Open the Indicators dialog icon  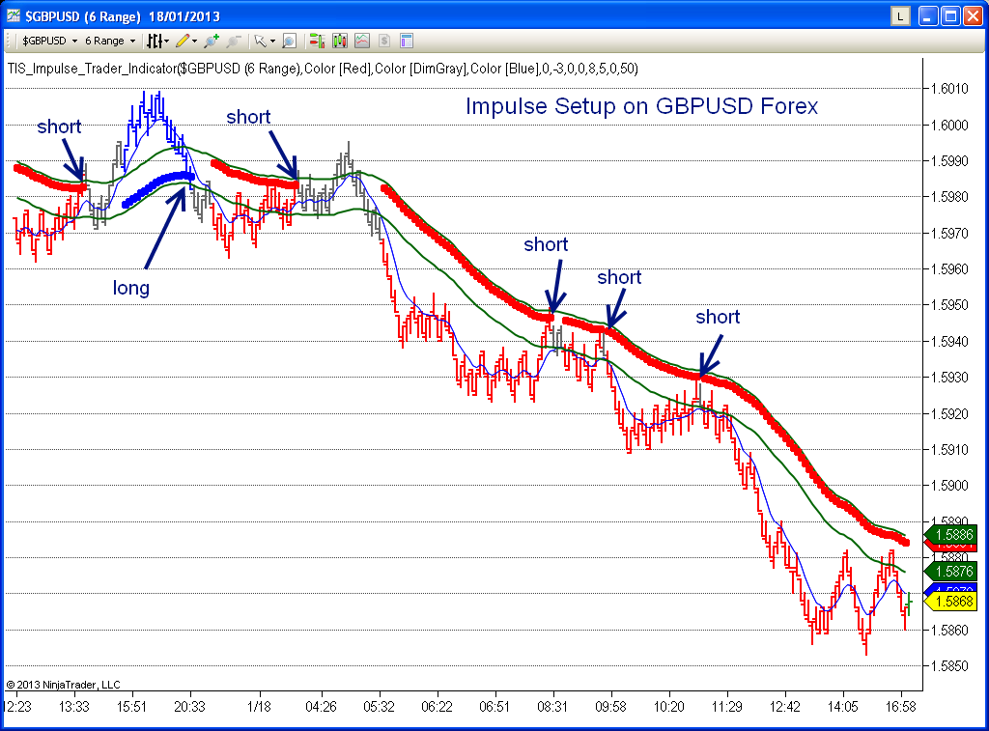point(340,41)
